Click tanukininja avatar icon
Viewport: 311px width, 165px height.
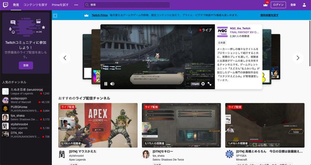[x=5, y=91]
